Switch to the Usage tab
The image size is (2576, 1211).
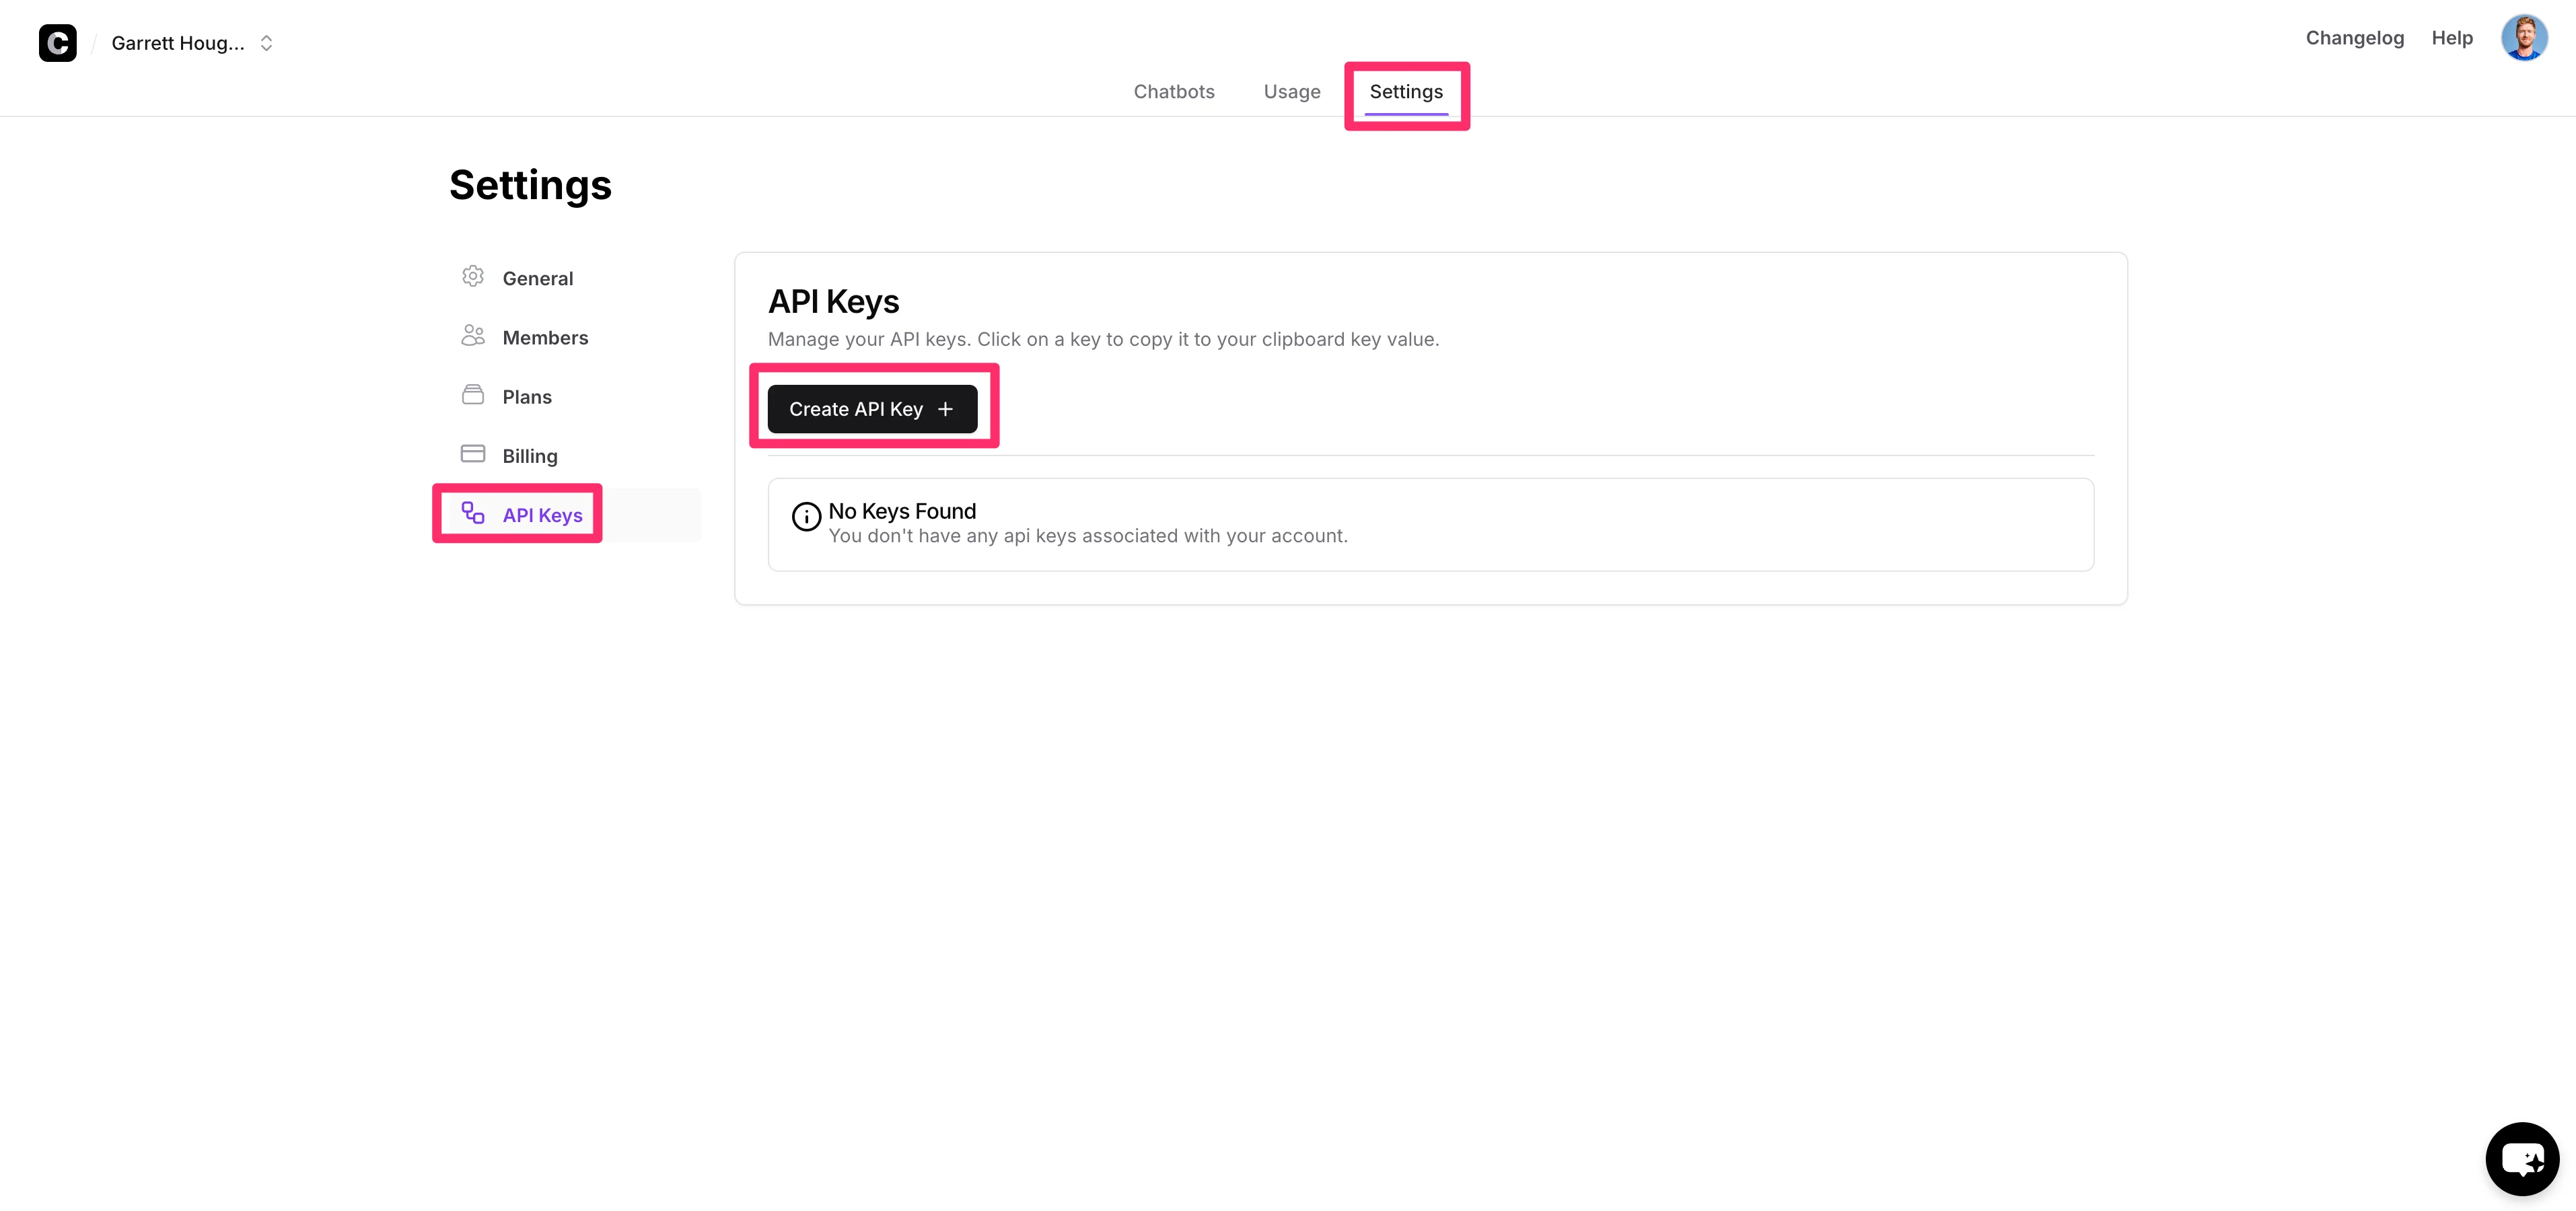(x=1291, y=92)
